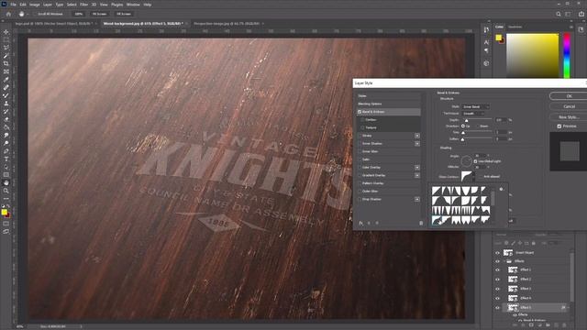Open the Filter menu

click(x=83, y=5)
